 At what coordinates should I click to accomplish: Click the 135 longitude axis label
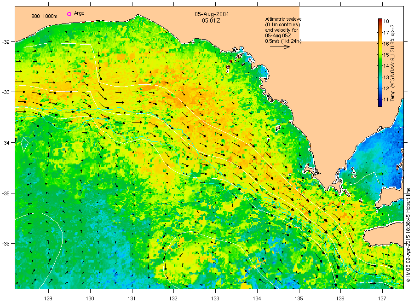(299, 299)
